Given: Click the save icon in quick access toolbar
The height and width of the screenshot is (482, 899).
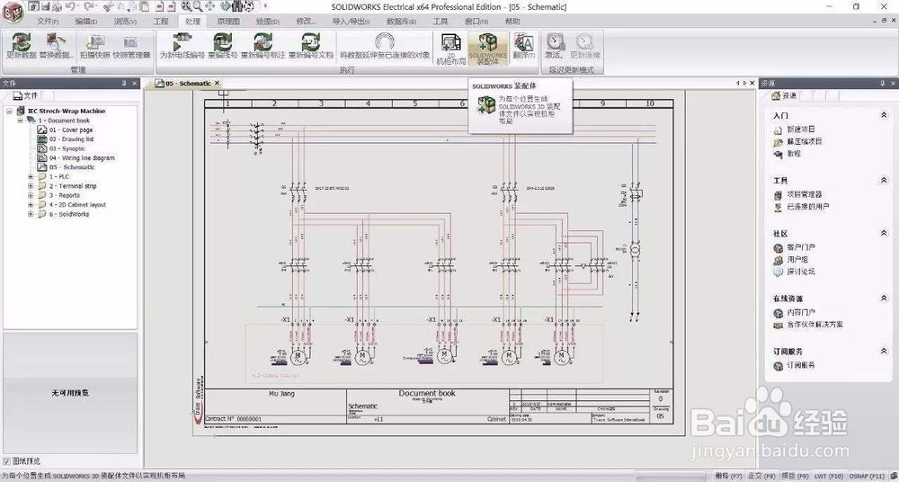Looking at the screenshot, I should click(x=45, y=7).
